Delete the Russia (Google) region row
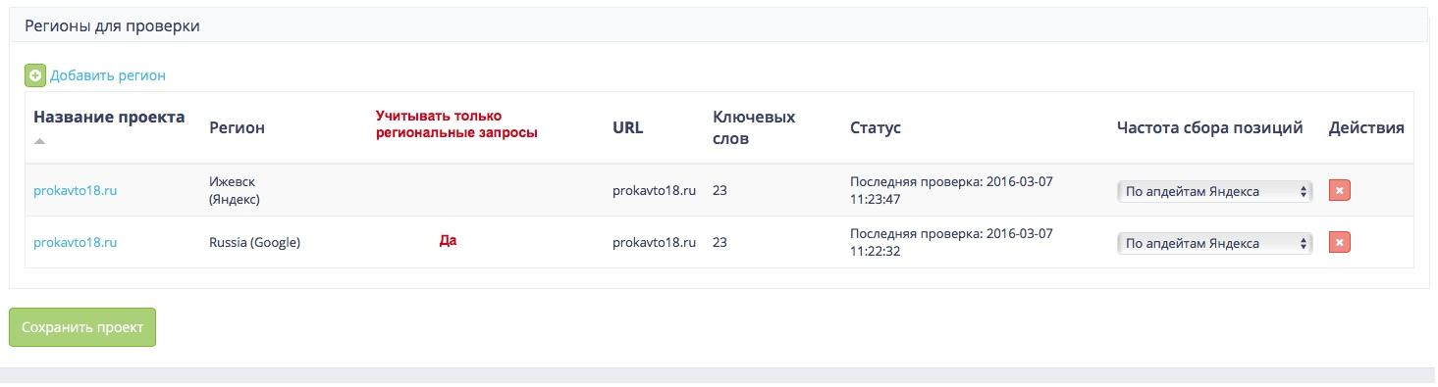The height and width of the screenshot is (387, 1438). pyautogui.click(x=1340, y=242)
